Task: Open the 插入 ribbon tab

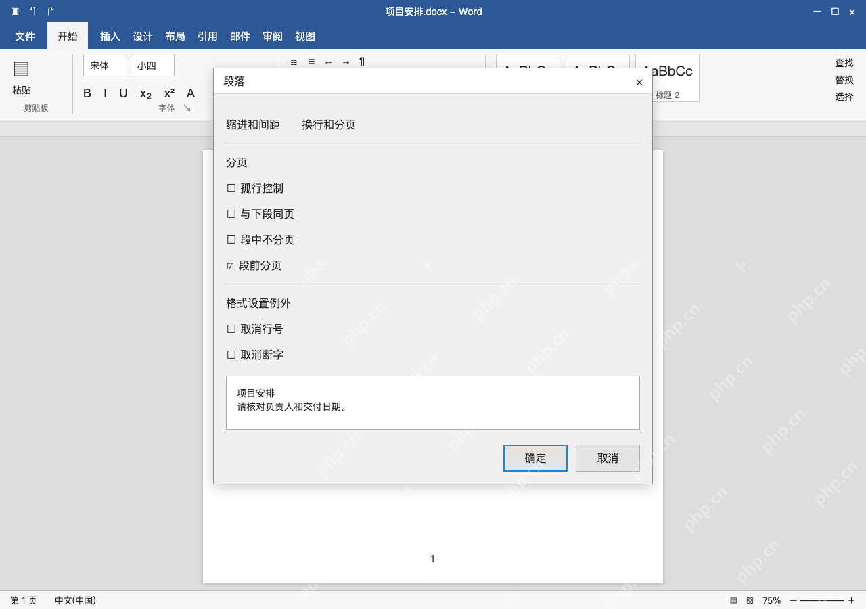Action: (110, 36)
